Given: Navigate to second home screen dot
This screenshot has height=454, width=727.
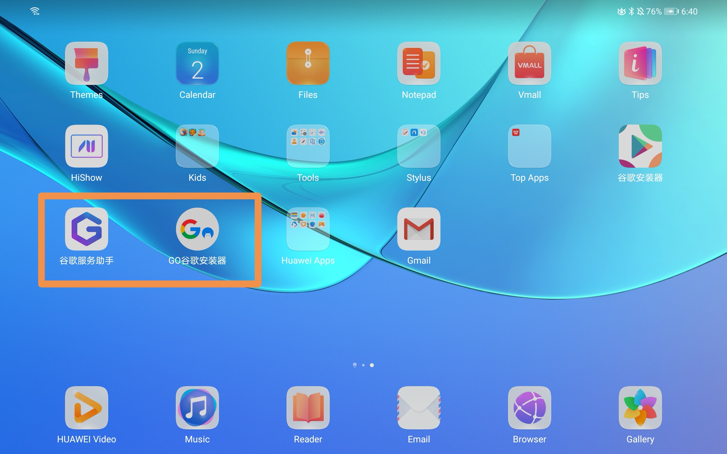Looking at the screenshot, I should pos(364,365).
